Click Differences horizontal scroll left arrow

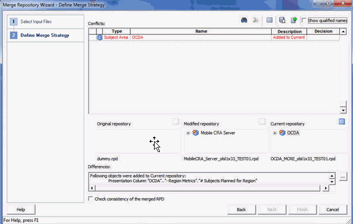(92, 188)
